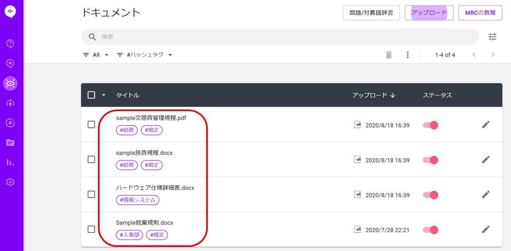Click #総務 tag on sample交際費管理規程.pdf

[x=127, y=130]
